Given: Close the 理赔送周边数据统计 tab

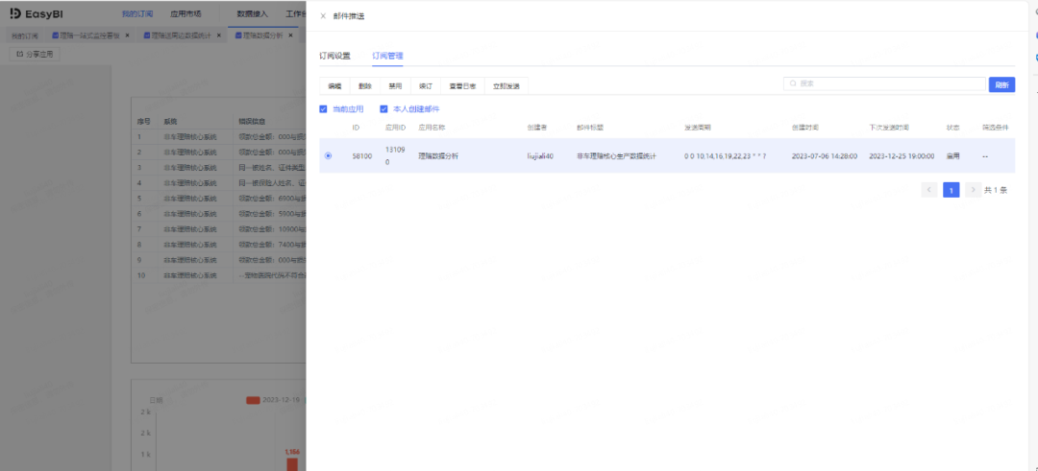Looking at the screenshot, I should (x=218, y=35).
